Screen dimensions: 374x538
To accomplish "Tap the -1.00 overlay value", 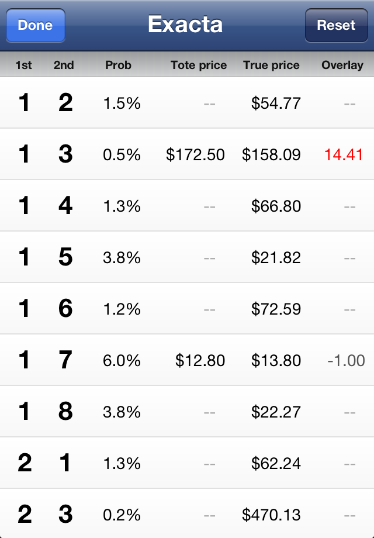I will coord(346,361).
